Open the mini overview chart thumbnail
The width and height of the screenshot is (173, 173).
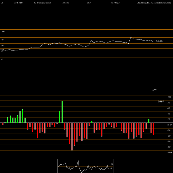[85, 166]
